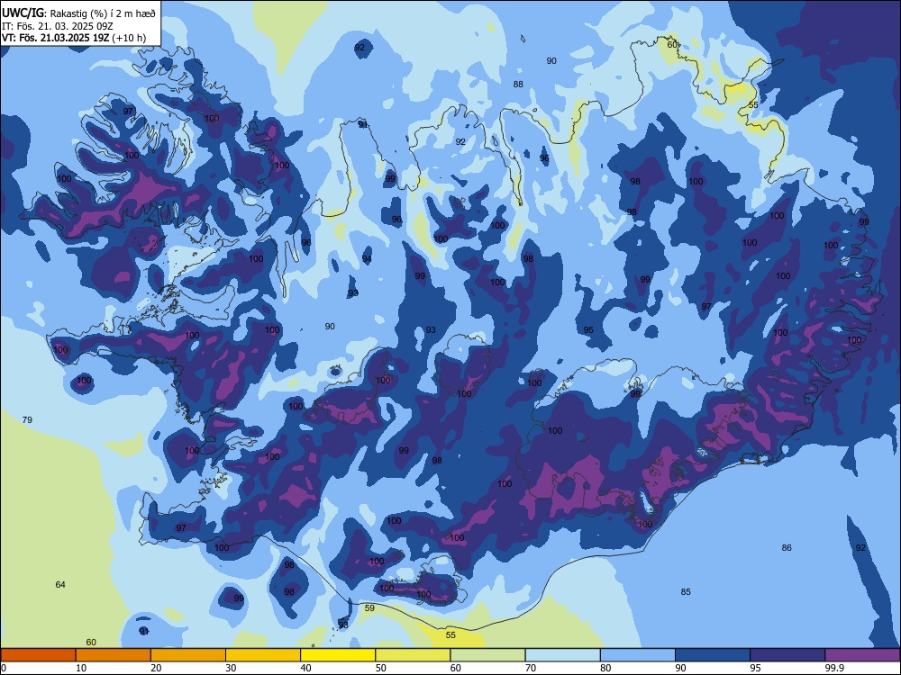Screen dimensions: 901x675
Task: Click the dark orange 0–10 legend swatch
Action: point(38,655)
